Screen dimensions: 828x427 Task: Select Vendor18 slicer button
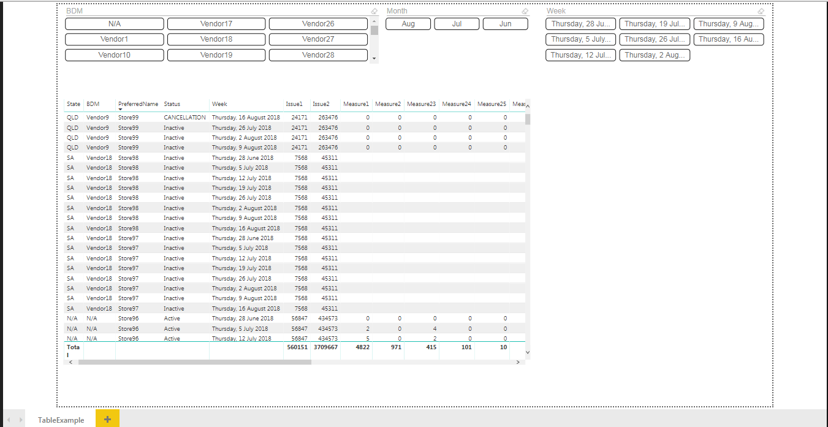216,39
